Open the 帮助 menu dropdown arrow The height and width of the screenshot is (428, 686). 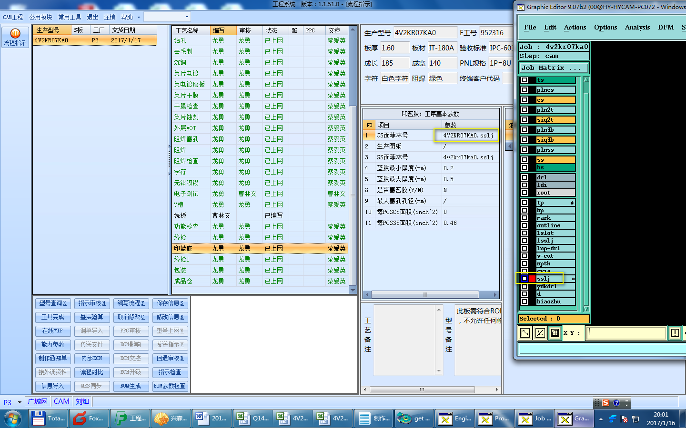pyautogui.click(x=139, y=17)
